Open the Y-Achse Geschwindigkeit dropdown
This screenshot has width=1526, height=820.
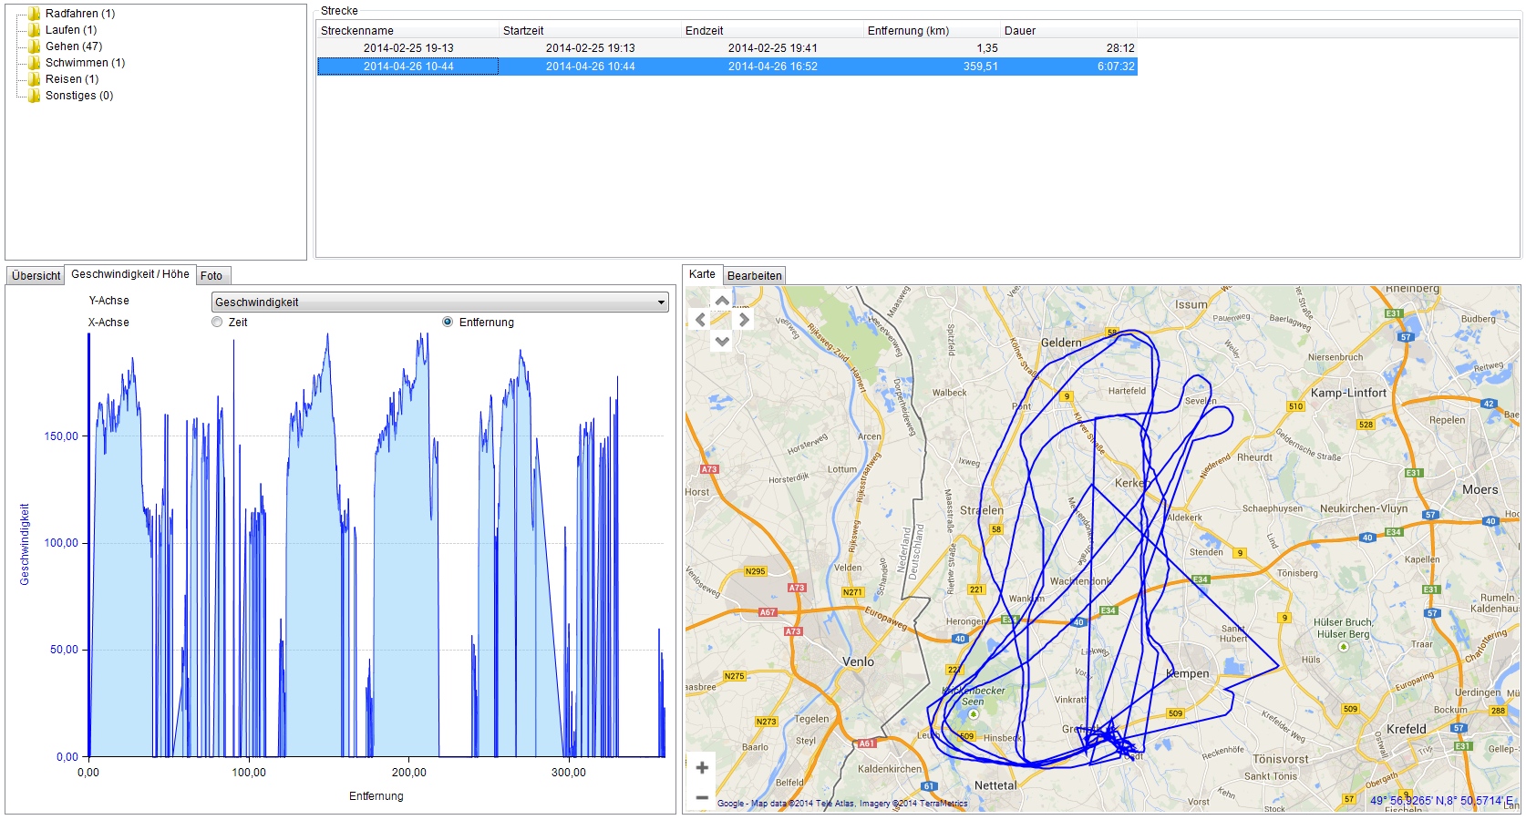click(440, 302)
